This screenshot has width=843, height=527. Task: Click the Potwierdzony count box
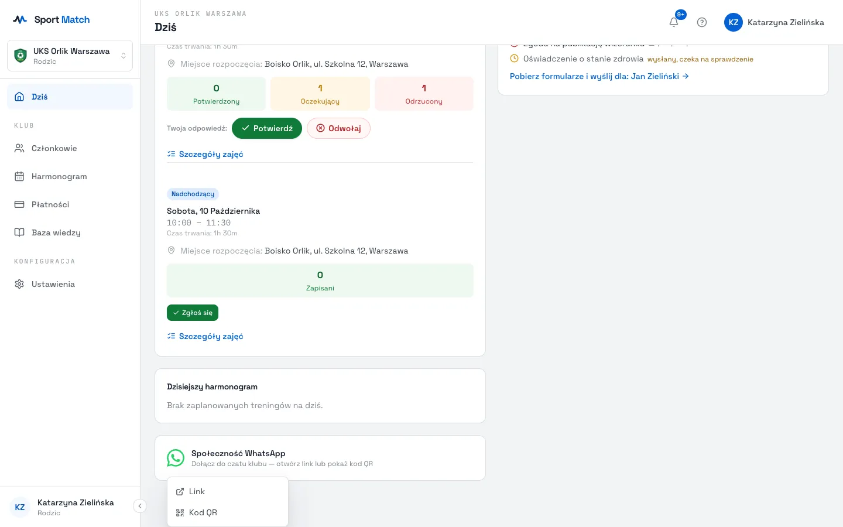(216, 94)
